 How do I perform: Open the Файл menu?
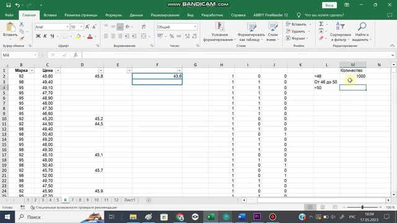9,15
